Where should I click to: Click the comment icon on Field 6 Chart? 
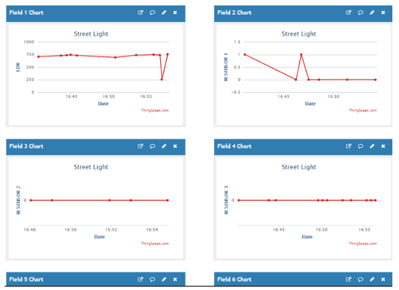(360, 279)
